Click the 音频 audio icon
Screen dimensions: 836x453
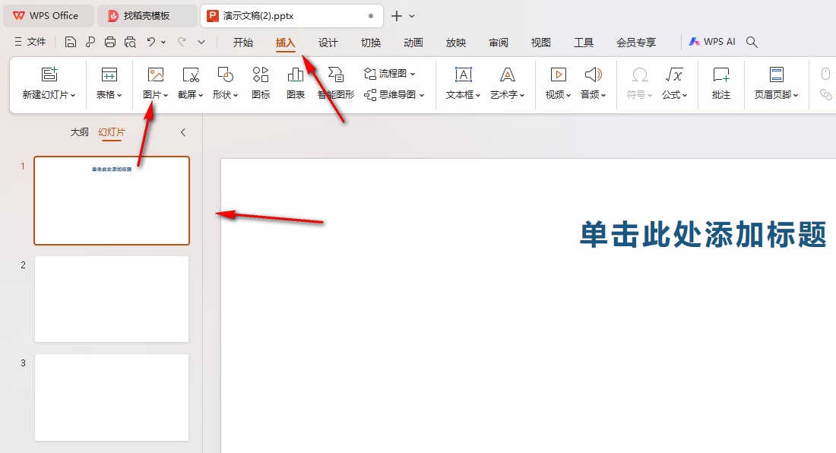click(x=594, y=74)
